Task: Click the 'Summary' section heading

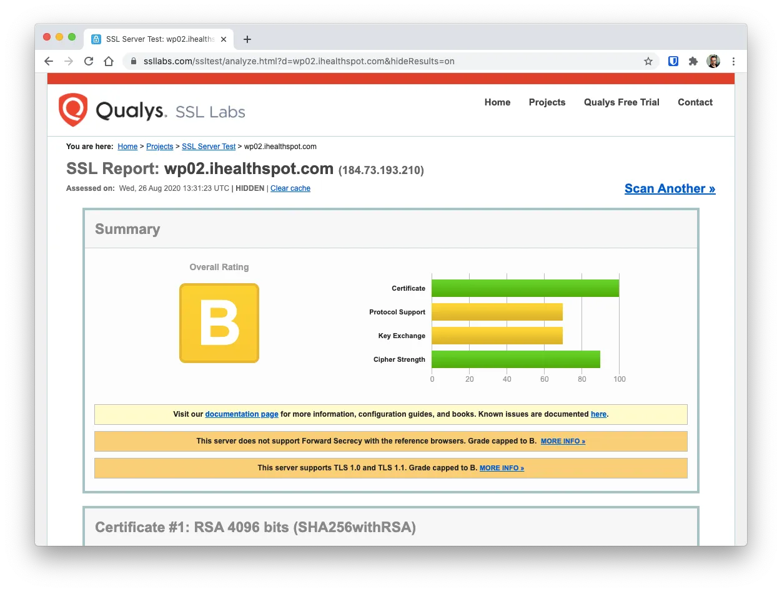Action: tap(127, 229)
